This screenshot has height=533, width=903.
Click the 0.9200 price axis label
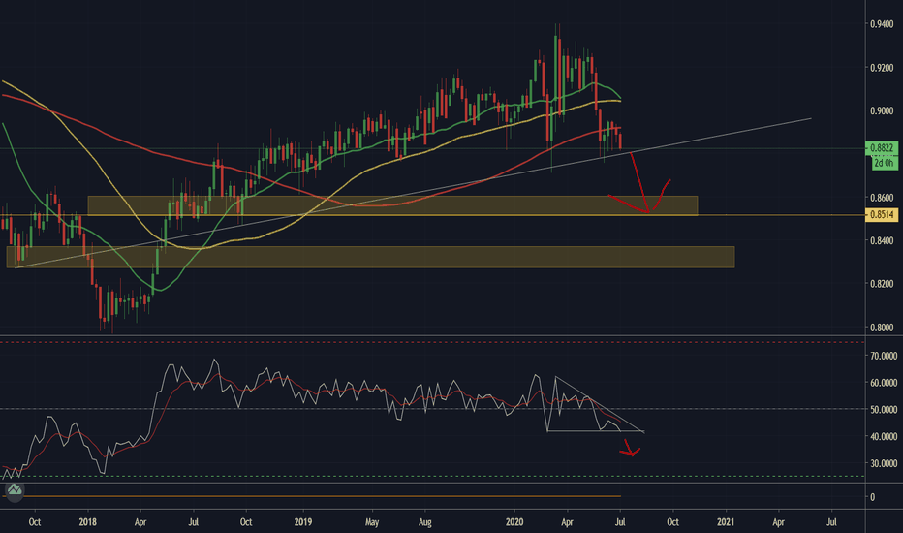point(882,68)
